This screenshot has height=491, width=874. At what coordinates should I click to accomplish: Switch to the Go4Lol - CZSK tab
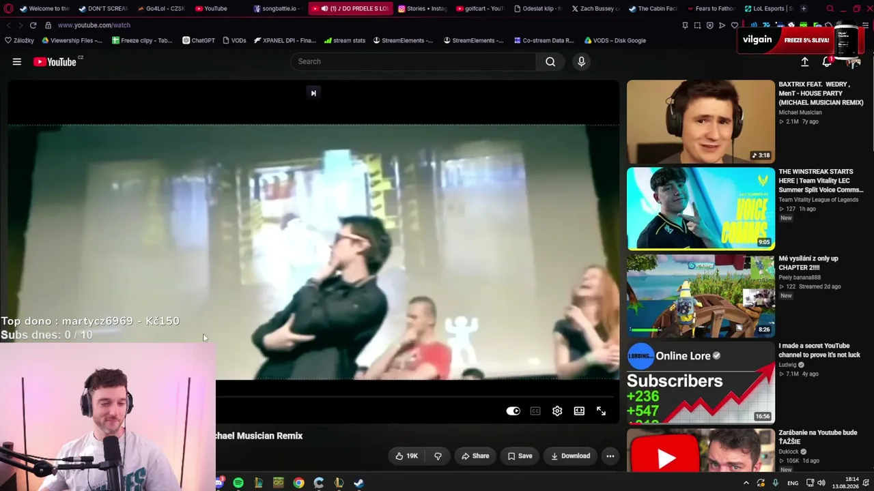click(x=161, y=9)
